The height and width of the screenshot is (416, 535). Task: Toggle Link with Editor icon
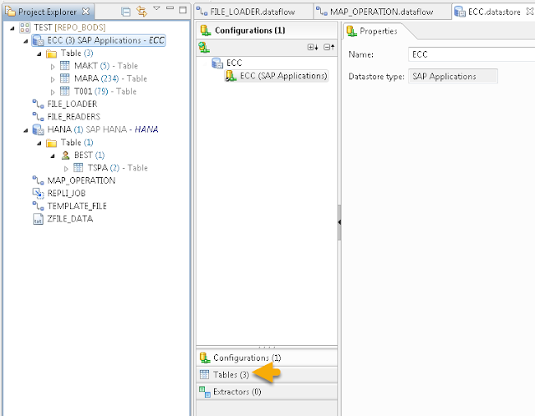coord(141,11)
